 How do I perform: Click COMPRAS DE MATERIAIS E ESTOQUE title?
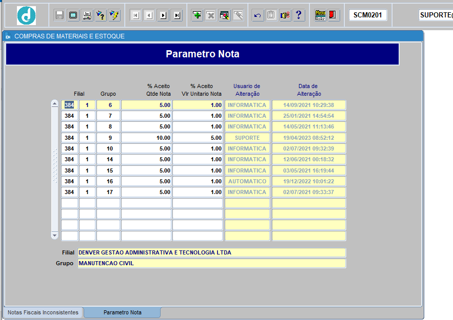click(x=70, y=36)
